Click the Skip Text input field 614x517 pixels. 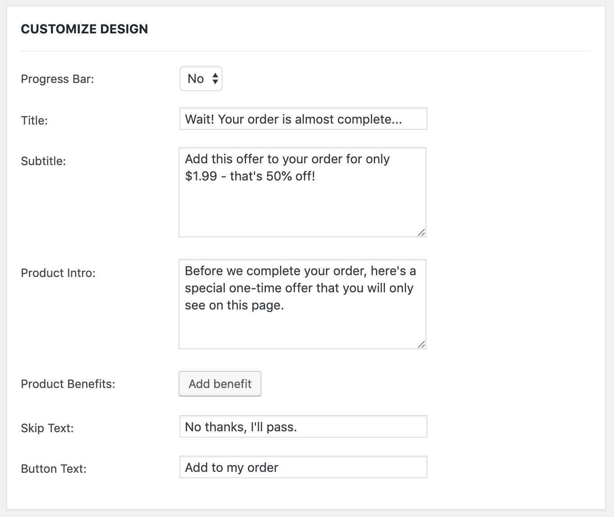303,426
